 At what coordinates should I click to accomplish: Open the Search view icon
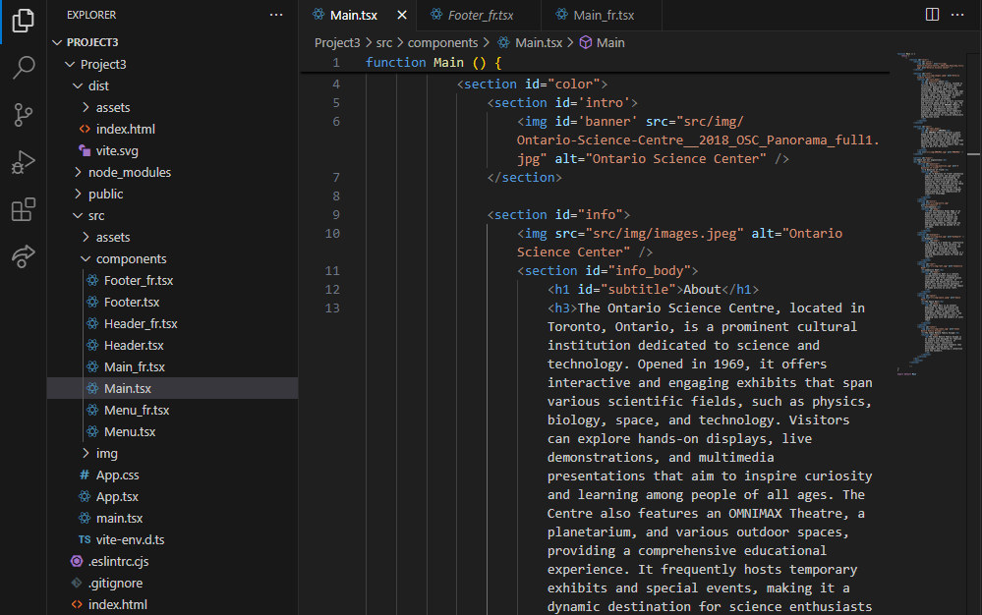click(23, 68)
